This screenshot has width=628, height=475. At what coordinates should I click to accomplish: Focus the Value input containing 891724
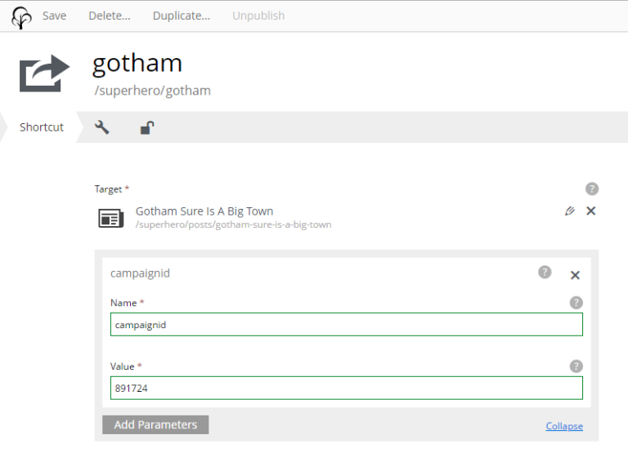pos(347,388)
